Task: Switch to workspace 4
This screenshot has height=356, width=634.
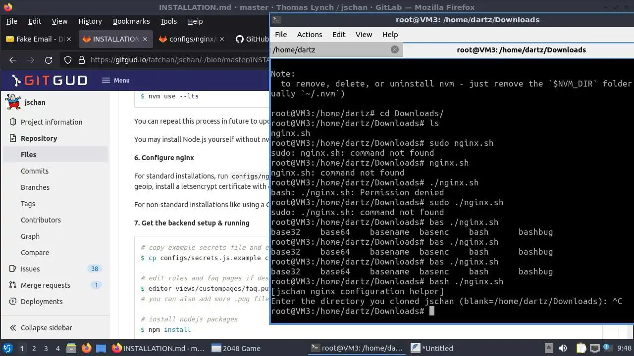Action: [57, 348]
